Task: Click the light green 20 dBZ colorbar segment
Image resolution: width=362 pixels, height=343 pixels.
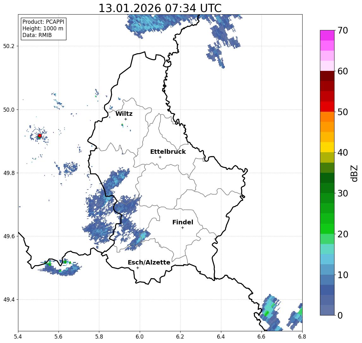Action: [327, 239]
